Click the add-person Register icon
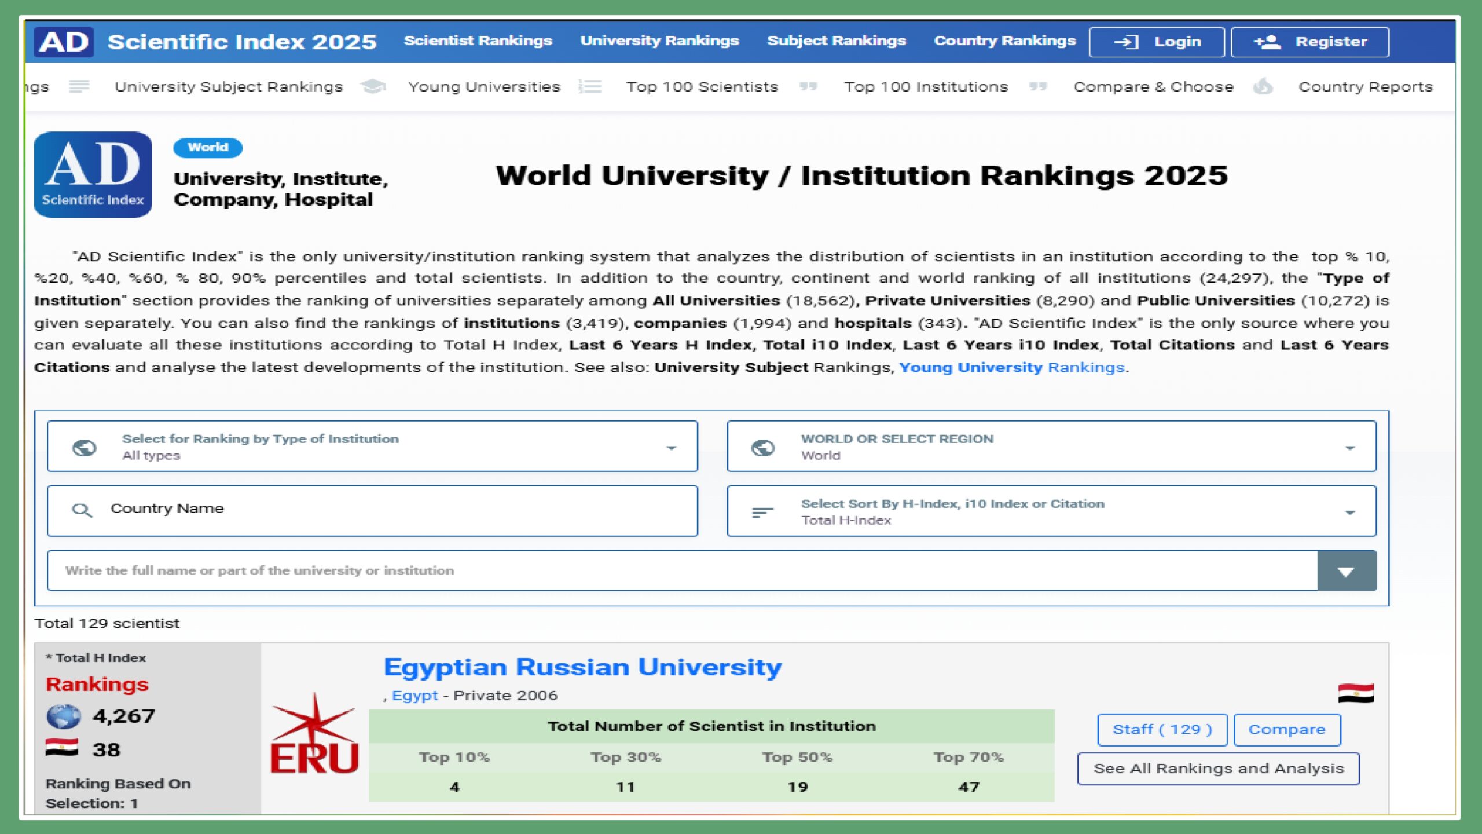The image size is (1482, 834). coord(1267,42)
